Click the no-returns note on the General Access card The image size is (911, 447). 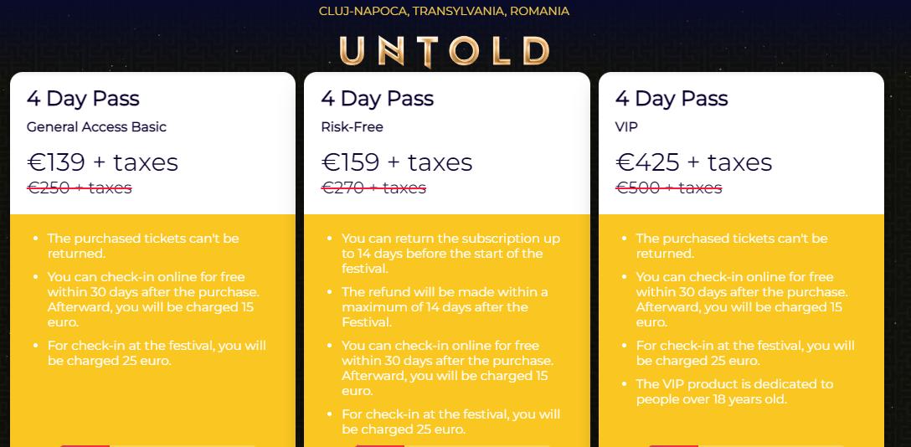[x=142, y=246]
